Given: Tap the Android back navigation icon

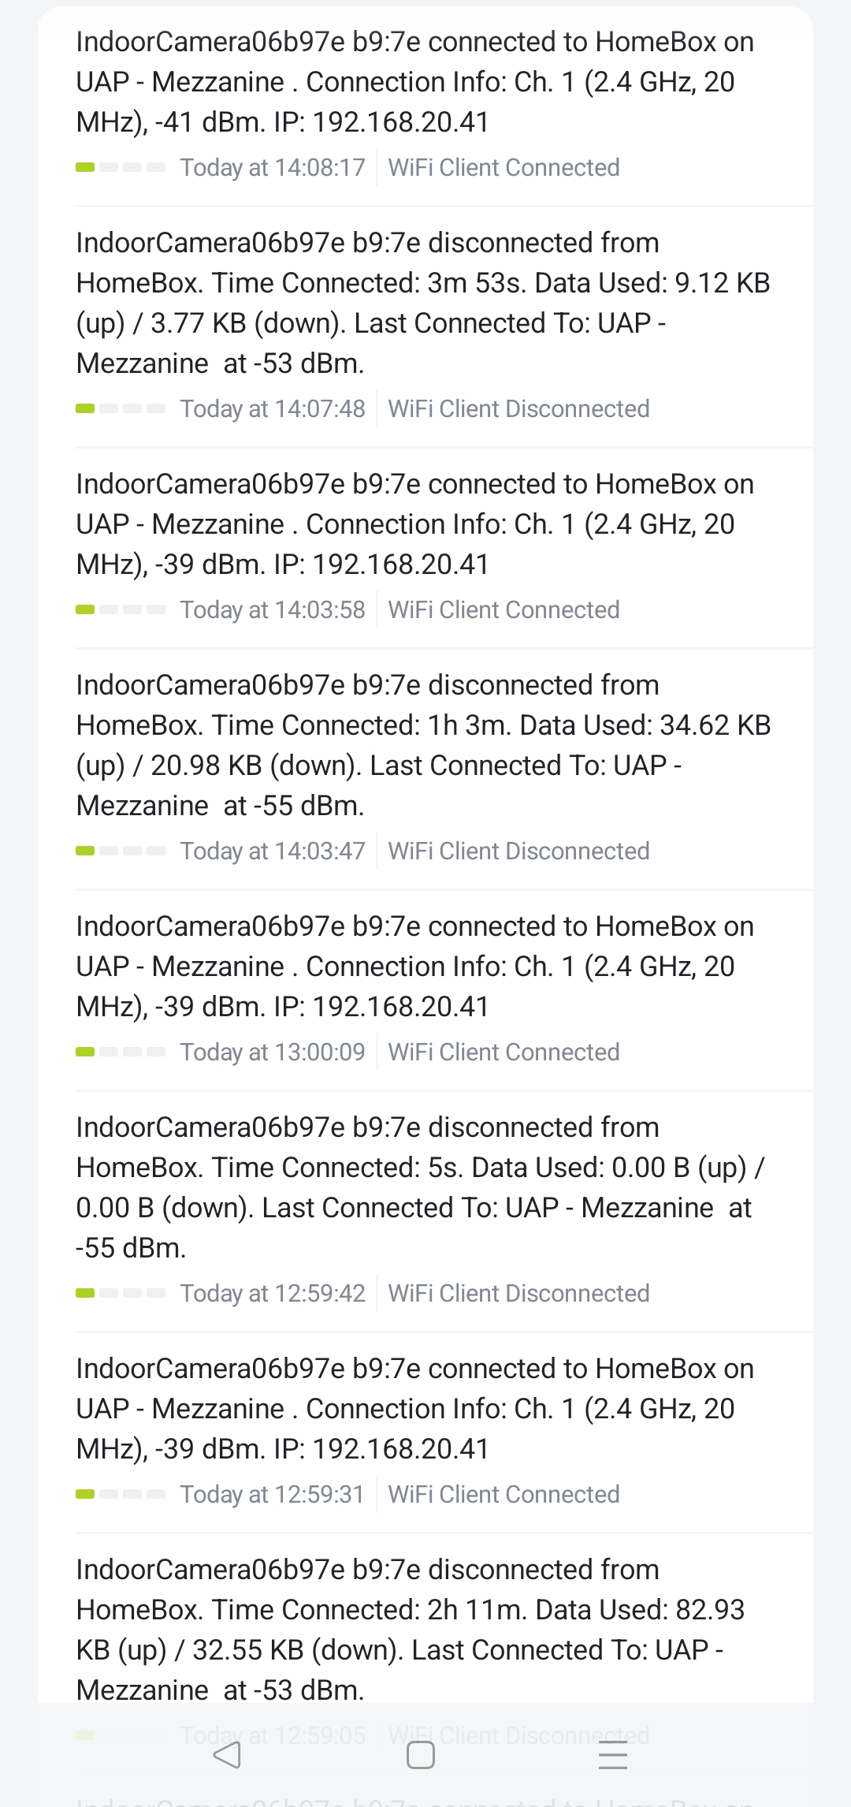Looking at the screenshot, I should tap(227, 1755).
